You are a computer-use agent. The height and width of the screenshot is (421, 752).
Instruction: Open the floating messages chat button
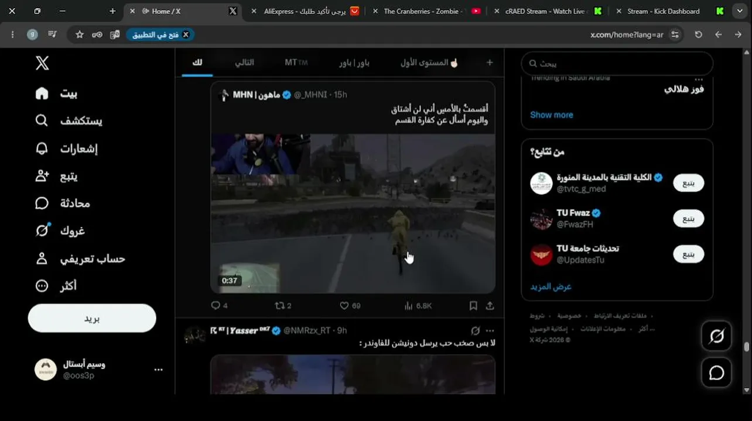(x=716, y=372)
